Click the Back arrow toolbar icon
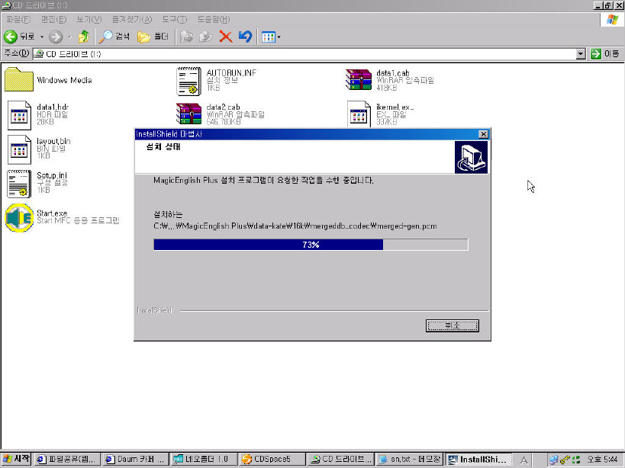 point(11,37)
